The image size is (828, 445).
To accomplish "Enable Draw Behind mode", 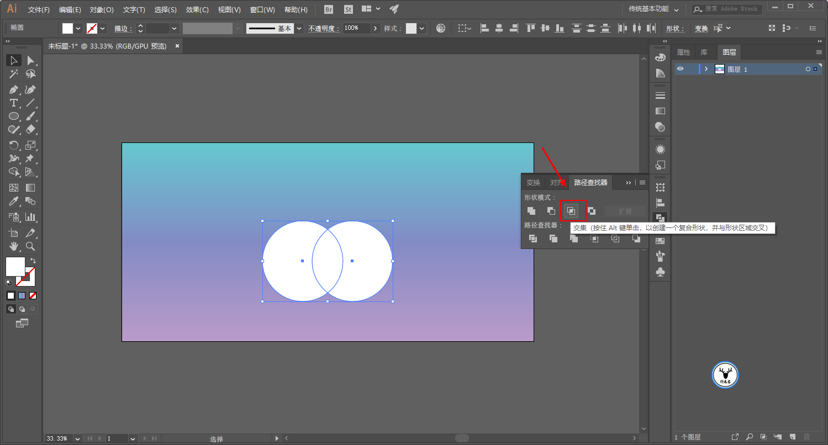I will coord(22,309).
